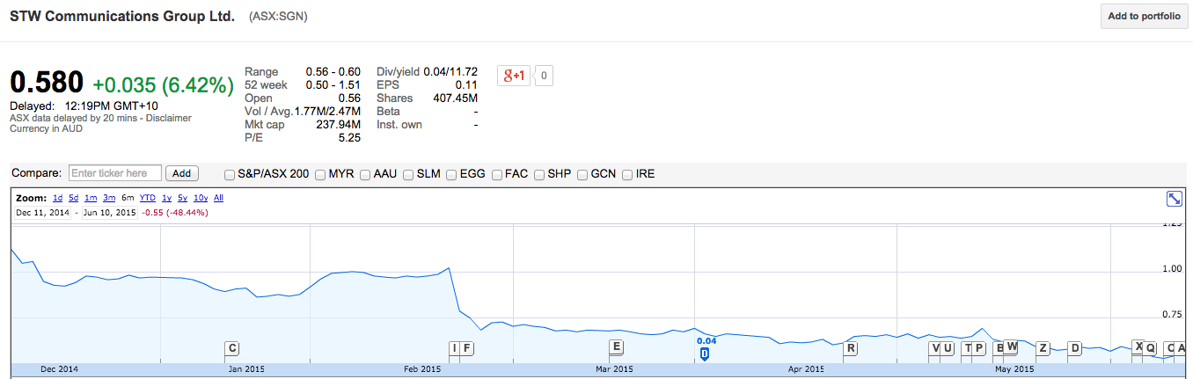Image resolution: width=1193 pixels, height=379 pixels.
Task: Tick the EGG compare checkbox
Action: click(x=451, y=174)
